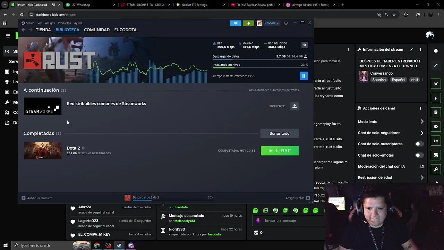The image size is (444, 250).
Task: Open Acciones de canal options menu
Action: point(420,108)
